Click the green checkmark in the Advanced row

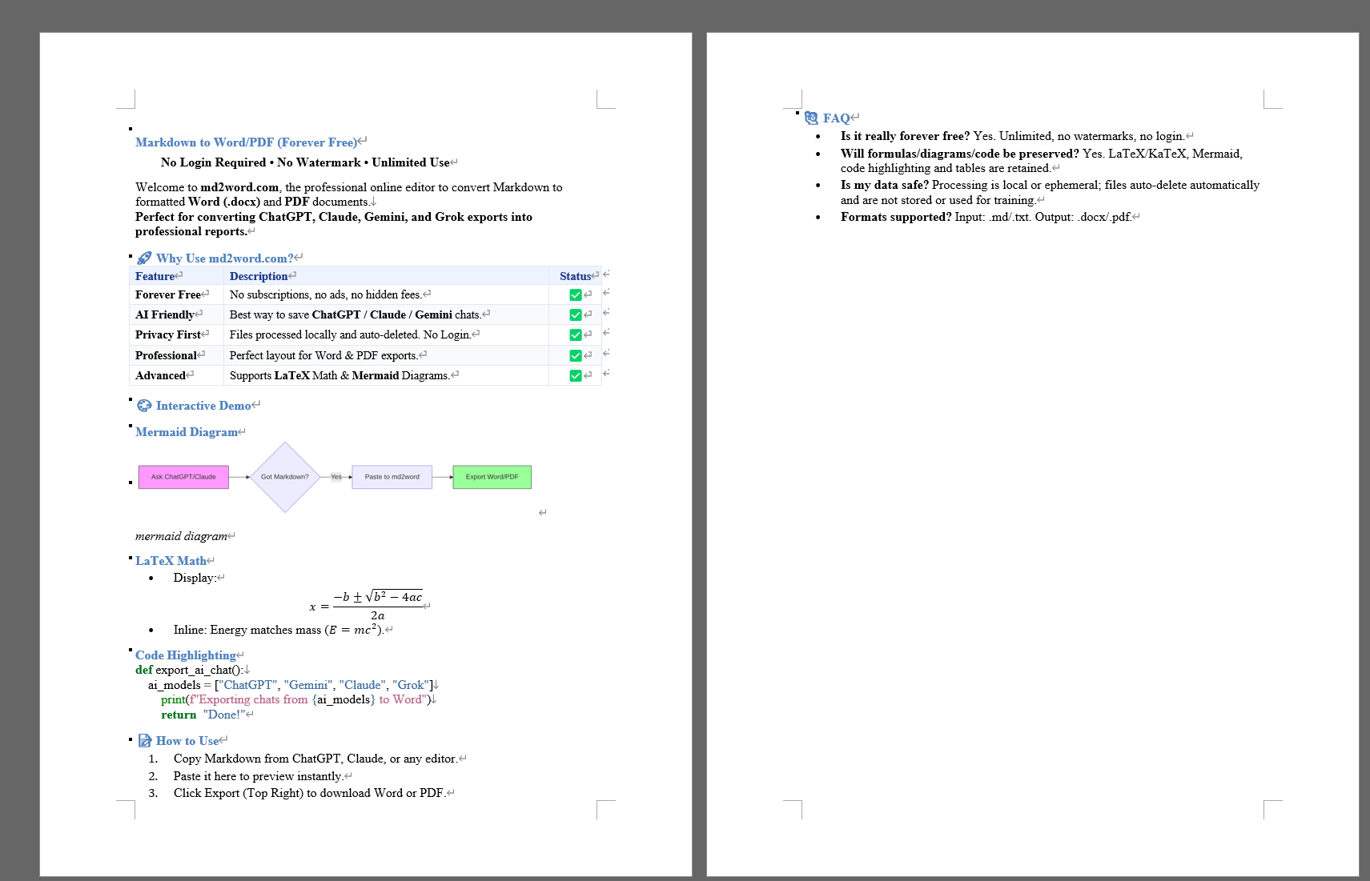[574, 375]
